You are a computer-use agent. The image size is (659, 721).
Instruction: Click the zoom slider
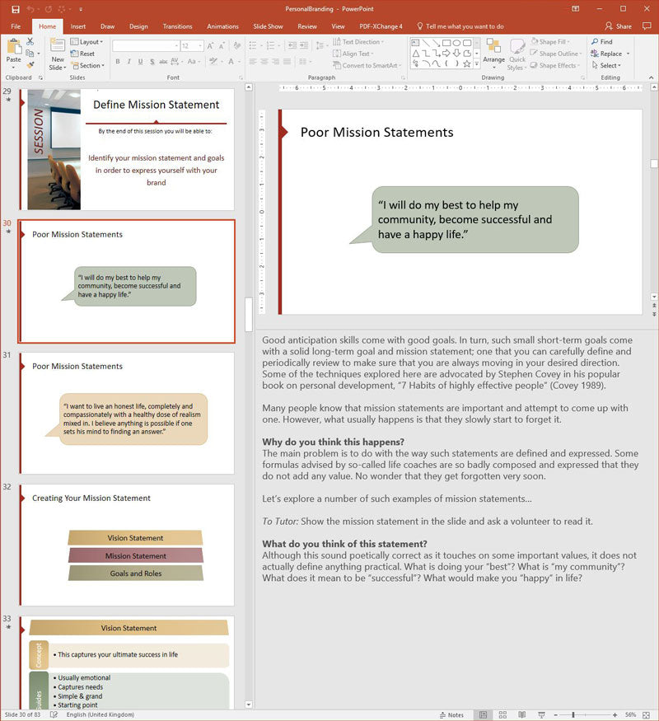tap(573, 715)
